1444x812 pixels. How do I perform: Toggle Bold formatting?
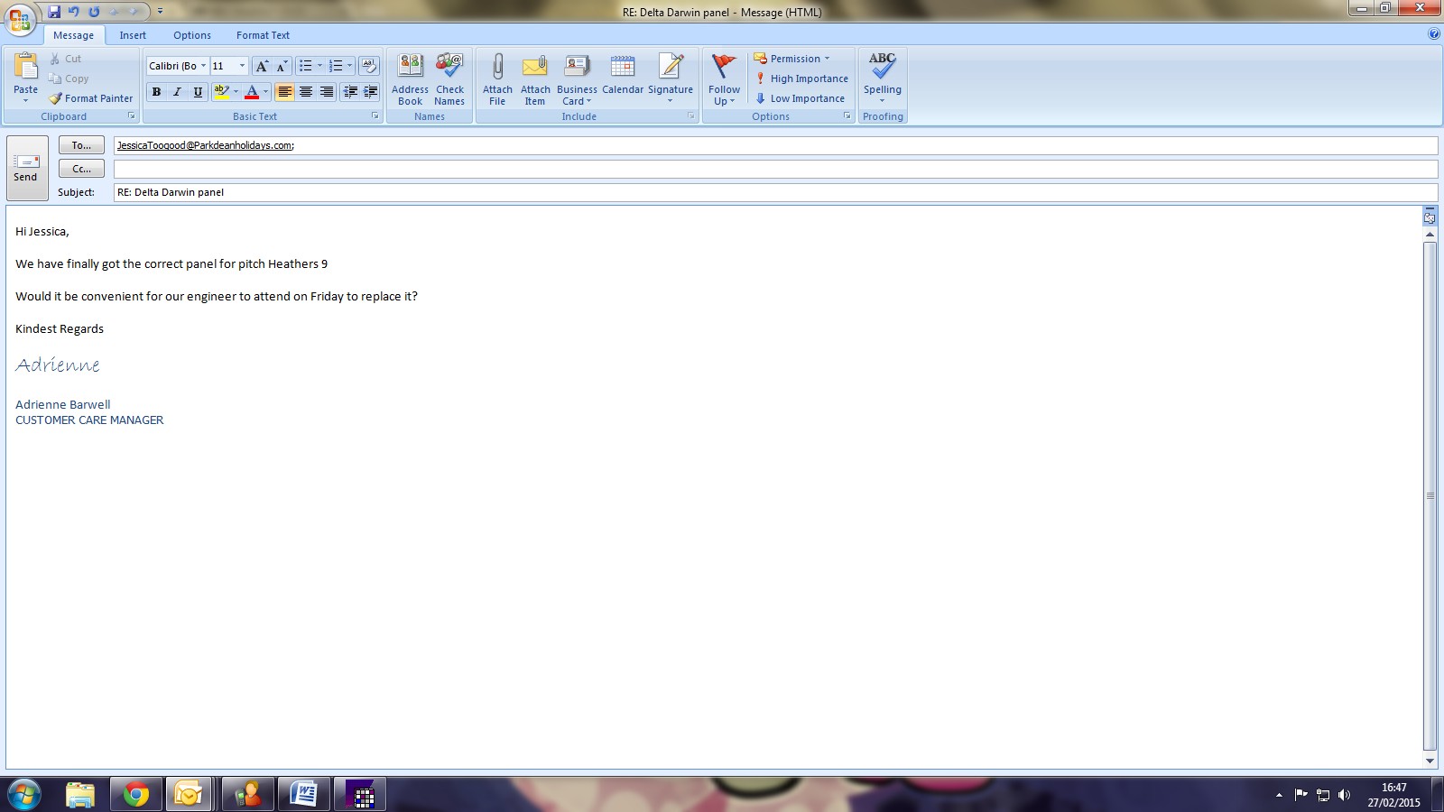(156, 92)
